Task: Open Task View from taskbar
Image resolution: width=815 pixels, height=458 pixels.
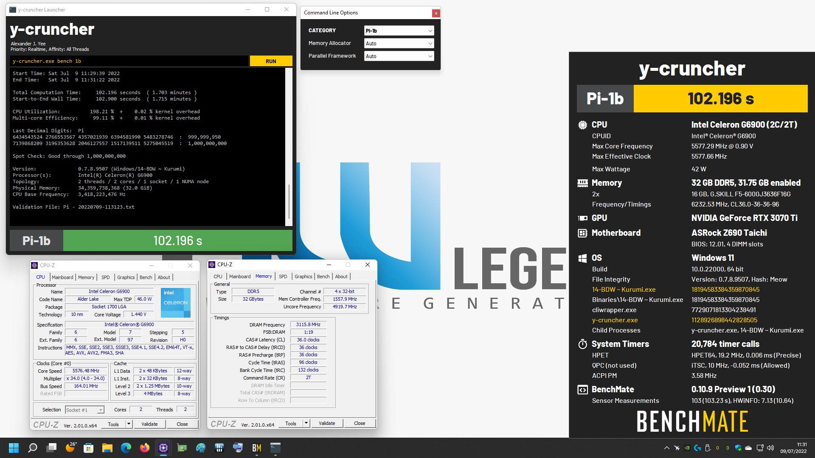Action: tap(52, 448)
